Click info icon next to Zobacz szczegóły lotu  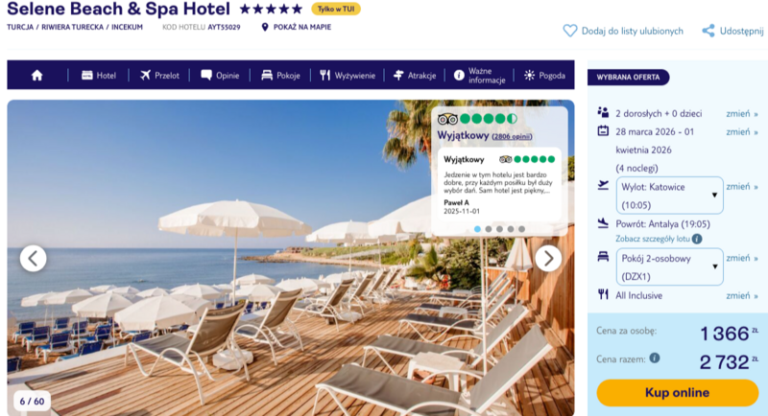tap(697, 239)
